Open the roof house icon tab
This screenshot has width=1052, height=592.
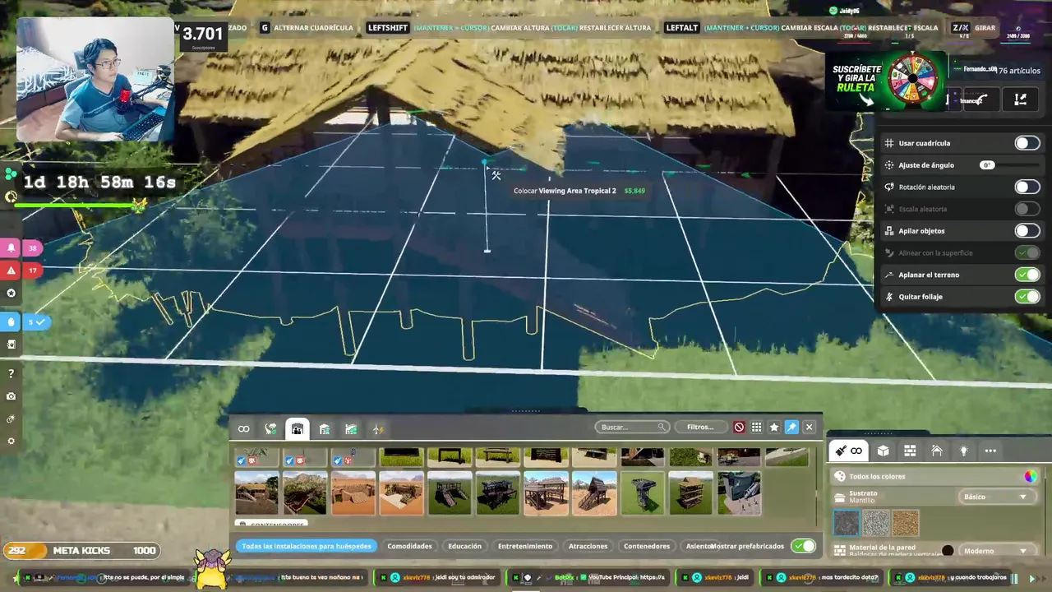point(937,451)
